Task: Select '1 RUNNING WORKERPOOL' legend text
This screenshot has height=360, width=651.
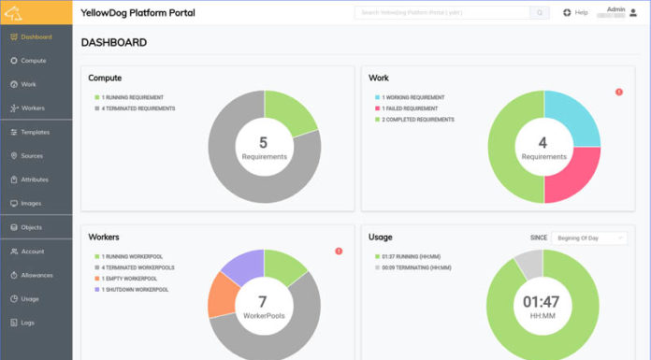Action: pos(132,256)
